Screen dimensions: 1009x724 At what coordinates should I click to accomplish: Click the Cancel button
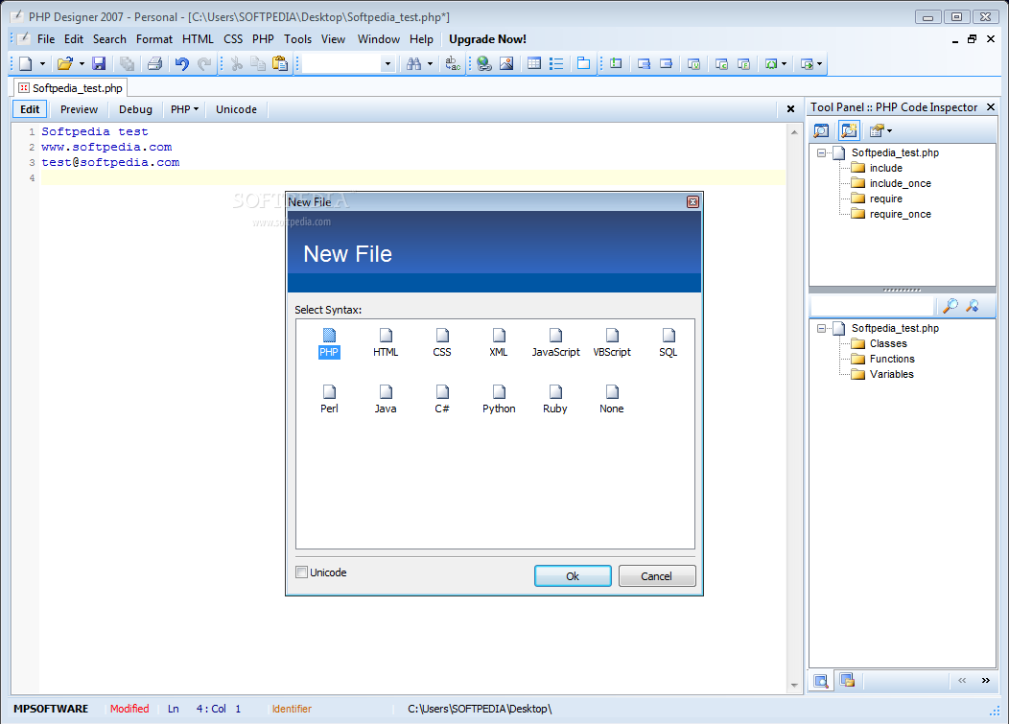(656, 576)
